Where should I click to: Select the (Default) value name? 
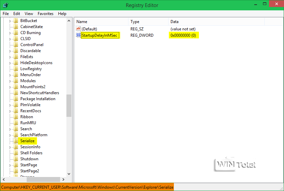tap(89, 29)
